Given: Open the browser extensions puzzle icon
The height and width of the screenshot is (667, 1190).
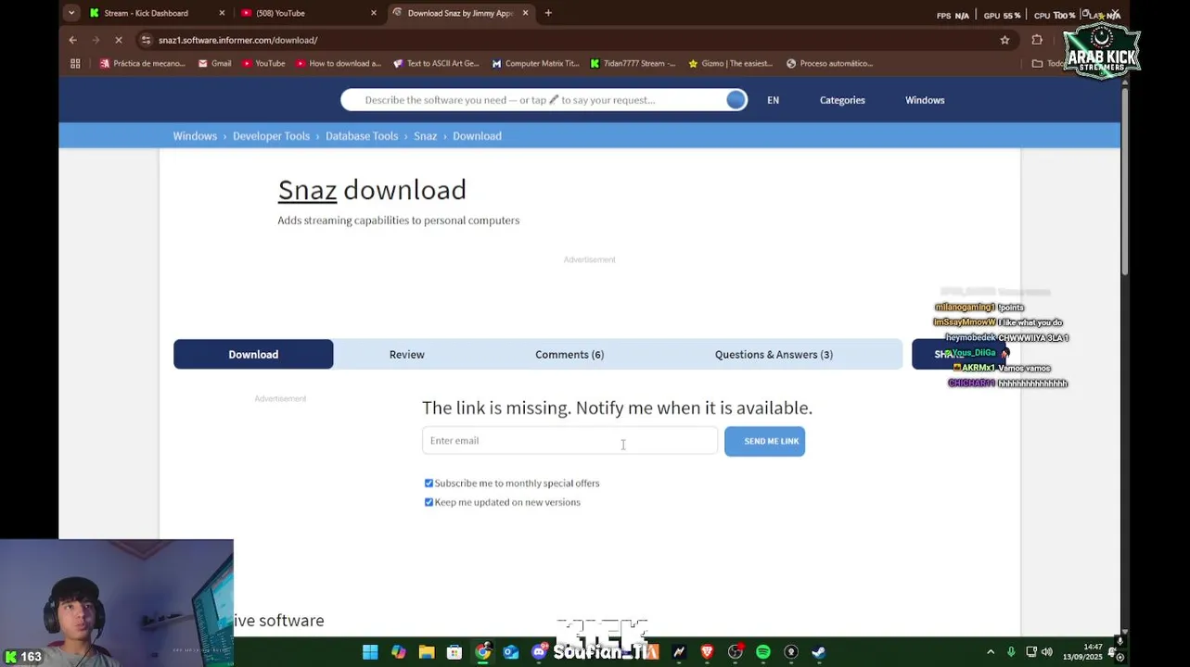Looking at the screenshot, I should pyautogui.click(x=1037, y=40).
